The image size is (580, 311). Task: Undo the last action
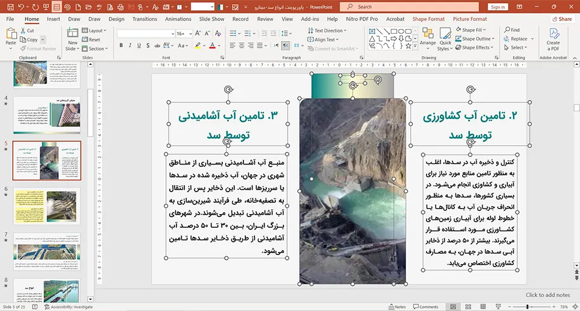pos(21,7)
